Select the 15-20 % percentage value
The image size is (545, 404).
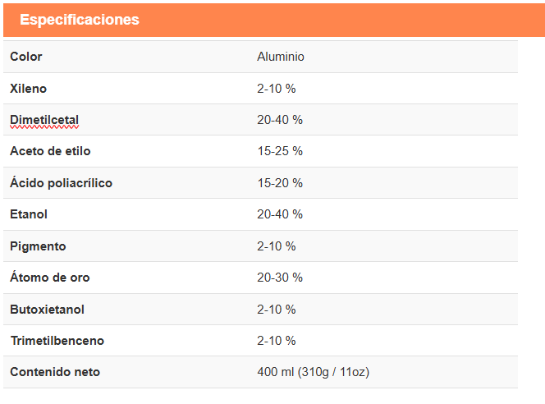tap(280, 183)
